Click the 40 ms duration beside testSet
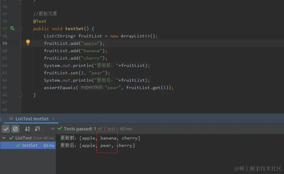 [49, 146]
